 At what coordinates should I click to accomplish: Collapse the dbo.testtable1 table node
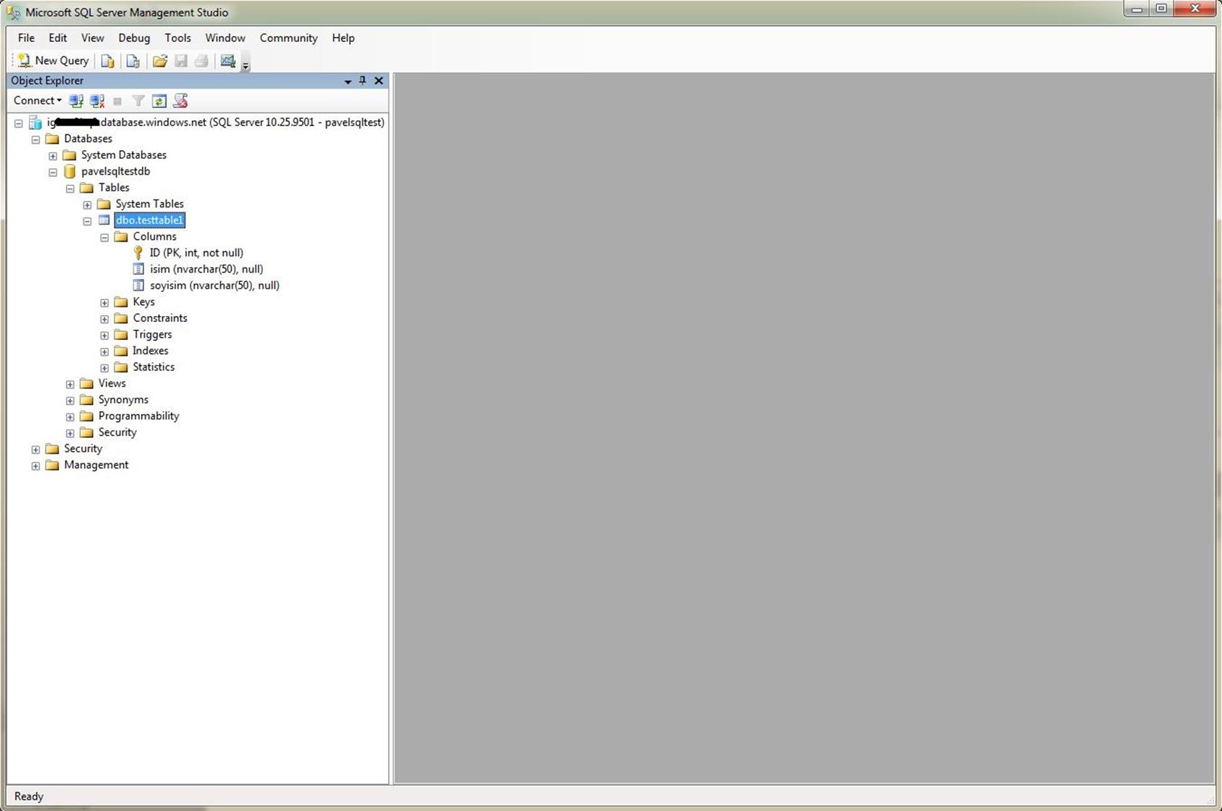[88, 221]
